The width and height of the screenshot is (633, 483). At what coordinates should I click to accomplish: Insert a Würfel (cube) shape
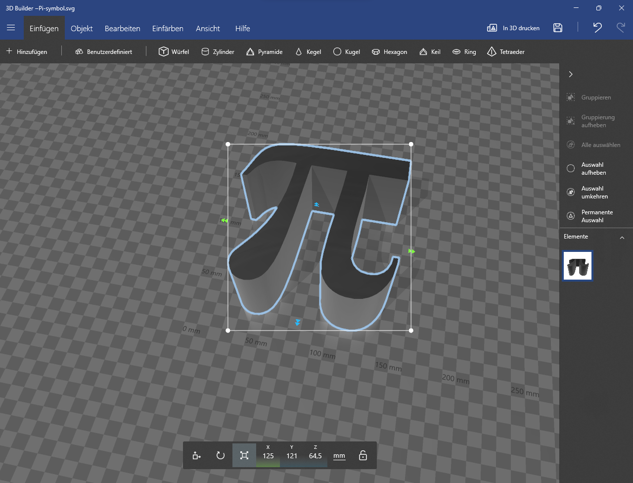coord(174,51)
